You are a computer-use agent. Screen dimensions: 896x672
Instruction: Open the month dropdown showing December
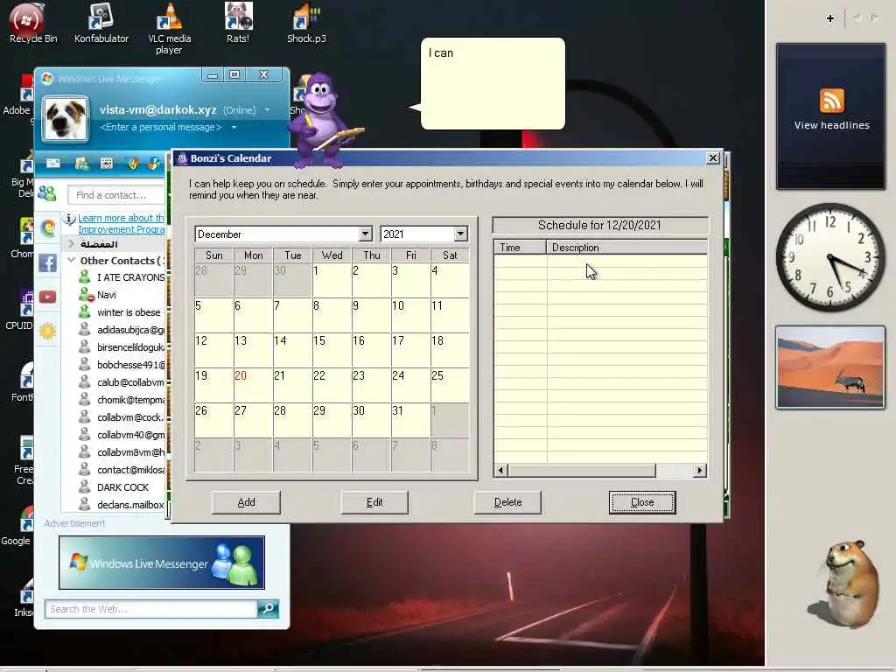(365, 234)
